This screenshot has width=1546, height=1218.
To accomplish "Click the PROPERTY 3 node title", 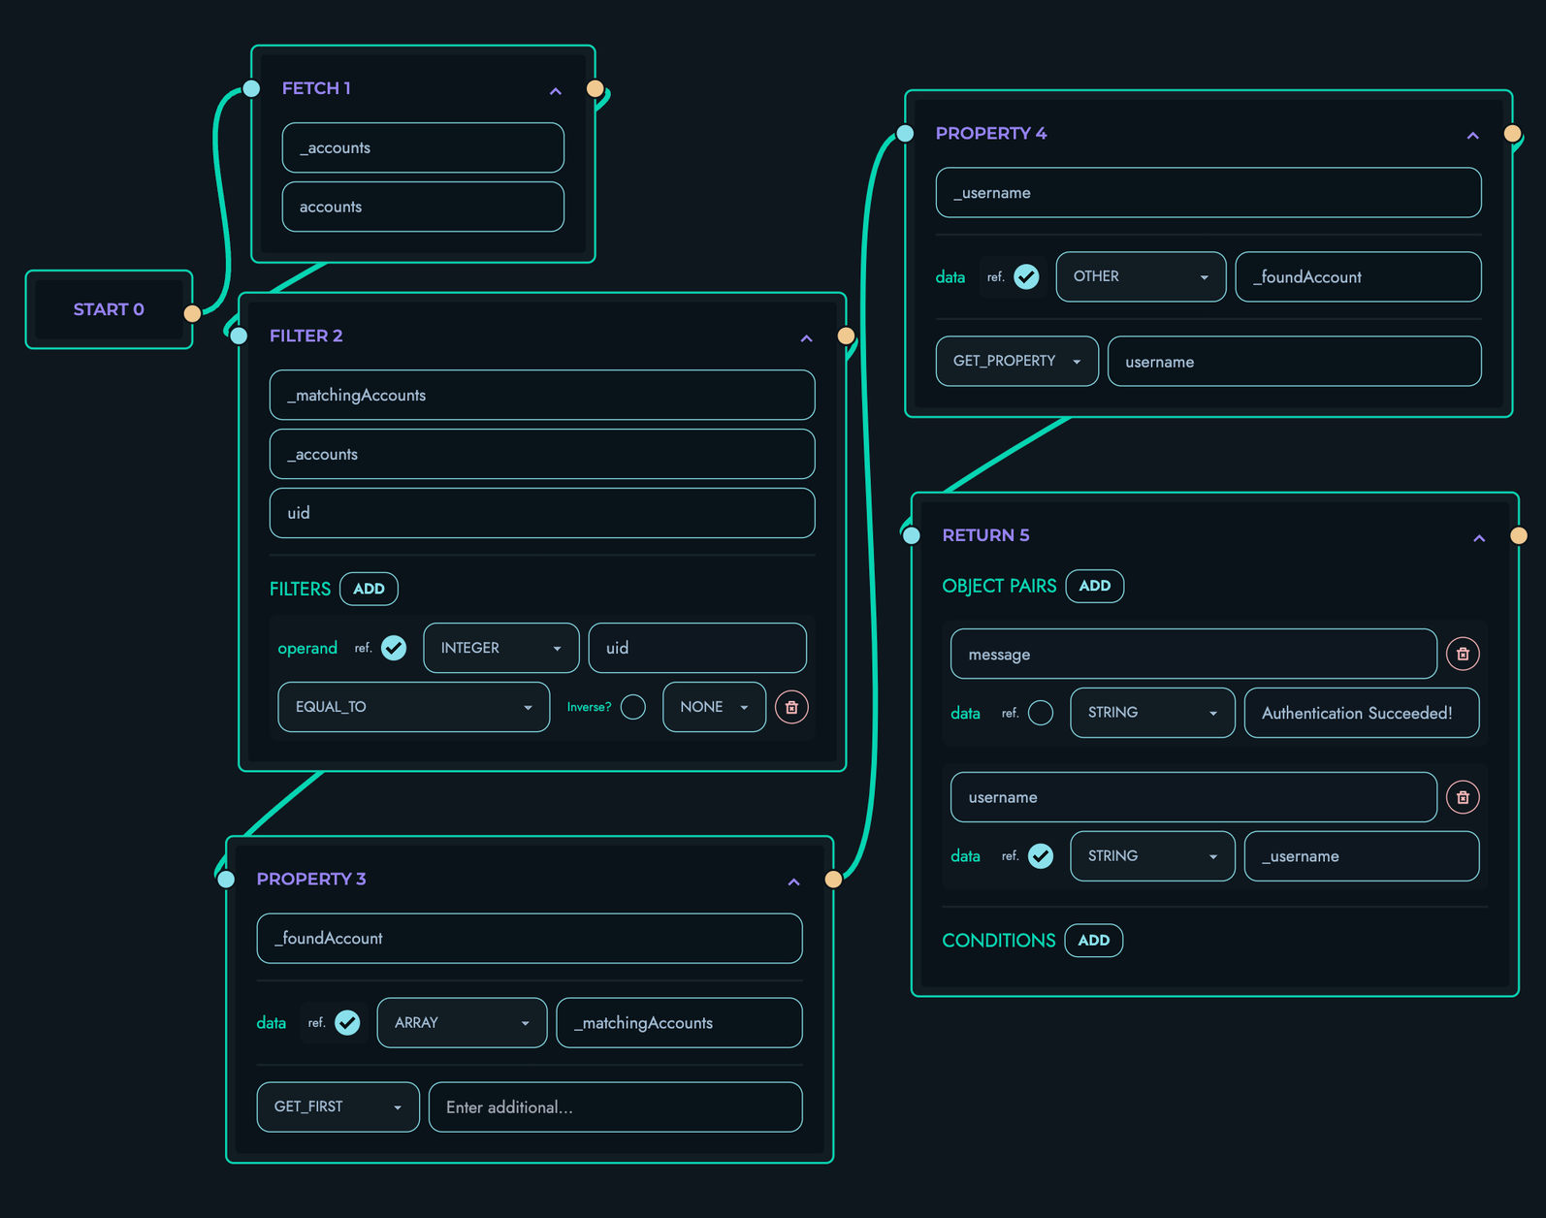I will (311, 879).
